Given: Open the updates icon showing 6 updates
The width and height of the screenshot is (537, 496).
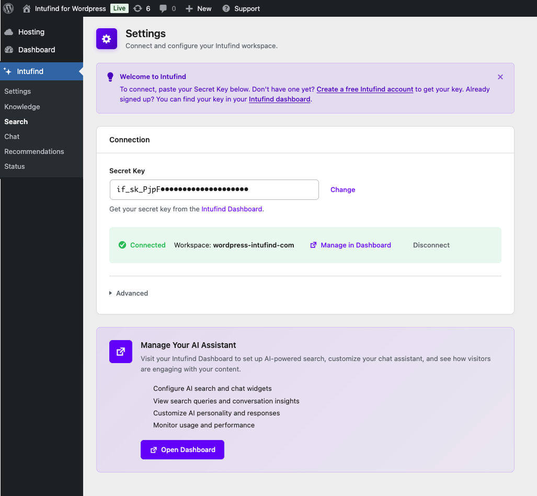Looking at the screenshot, I should (138, 8).
